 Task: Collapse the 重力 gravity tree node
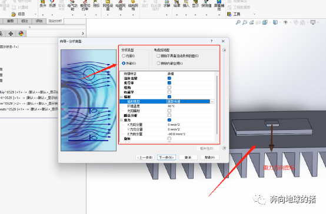click(121, 120)
